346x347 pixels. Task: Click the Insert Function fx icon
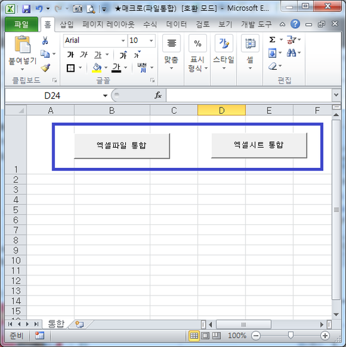[x=158, y=96]
